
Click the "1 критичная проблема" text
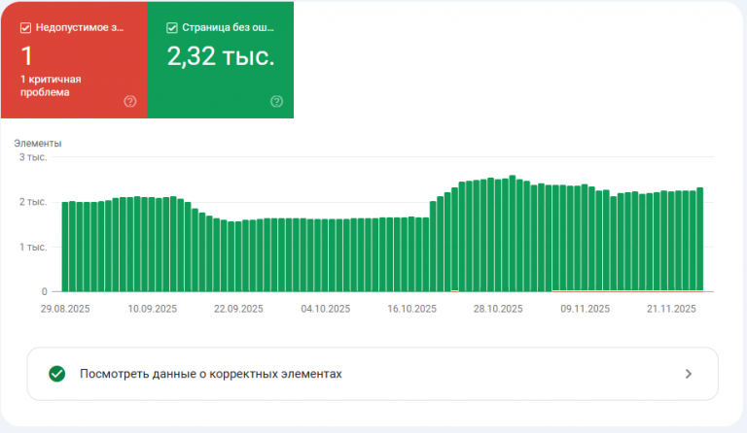tap(51, 85)
